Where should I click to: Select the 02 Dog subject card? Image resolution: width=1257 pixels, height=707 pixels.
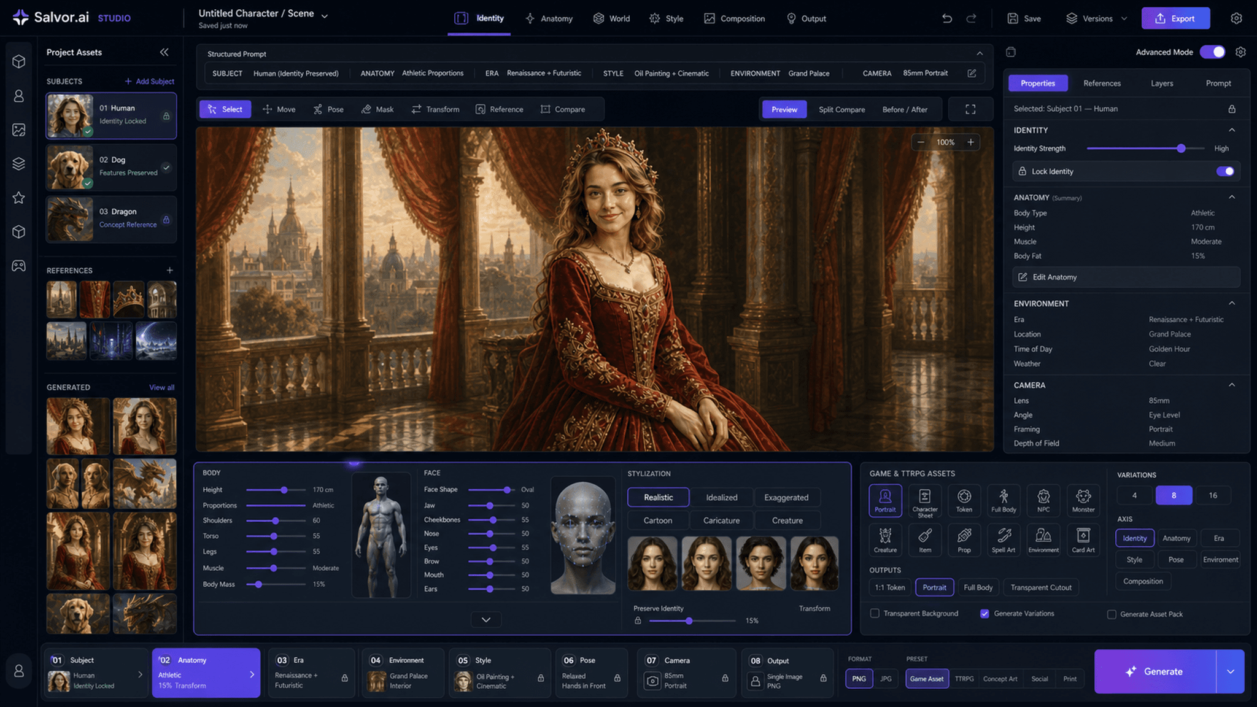[111, 168]
